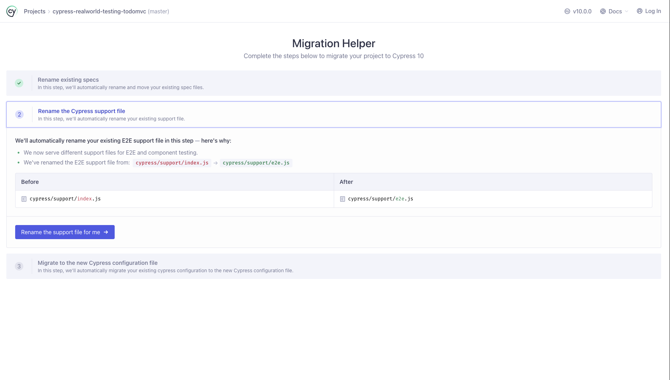Screen dimensions: 670x380
Task: Click the Migration Helper heading
Action: coord(334,43)
